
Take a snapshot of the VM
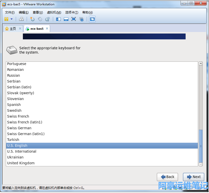click(x=32, y=19)
